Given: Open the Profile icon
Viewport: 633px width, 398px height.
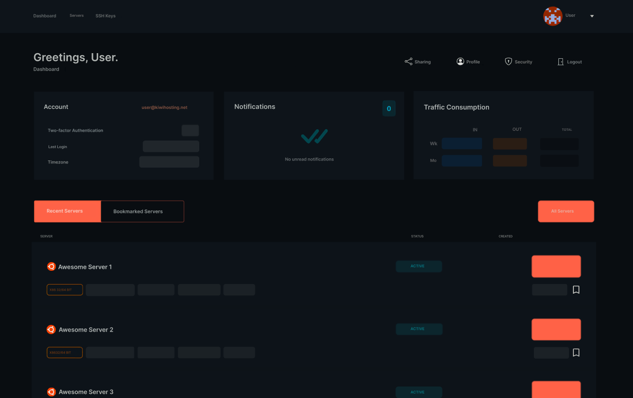Looking at the screenshot, I should coord(459,61).
